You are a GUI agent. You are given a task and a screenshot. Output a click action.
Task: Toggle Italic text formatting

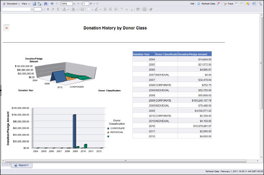tap(53, 9)
